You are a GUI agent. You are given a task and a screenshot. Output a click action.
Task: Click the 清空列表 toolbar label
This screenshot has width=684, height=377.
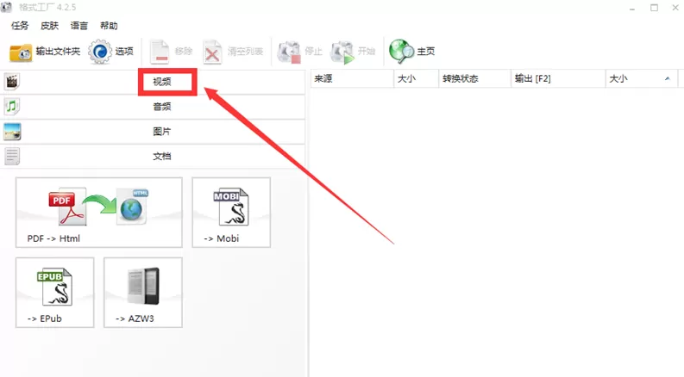(245, 52)
